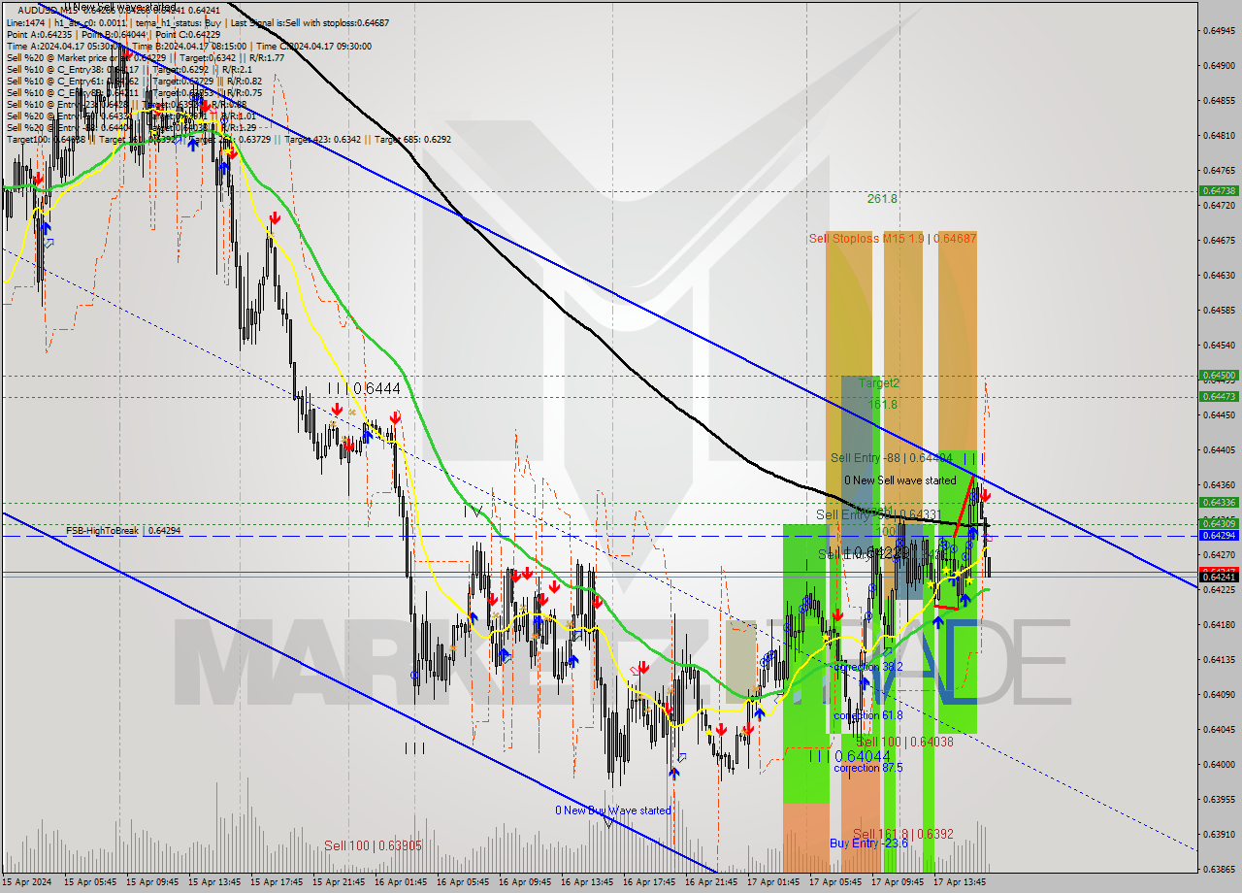
Task: Click the 0.64900 price axis value
Action: tap(1219, 65)
